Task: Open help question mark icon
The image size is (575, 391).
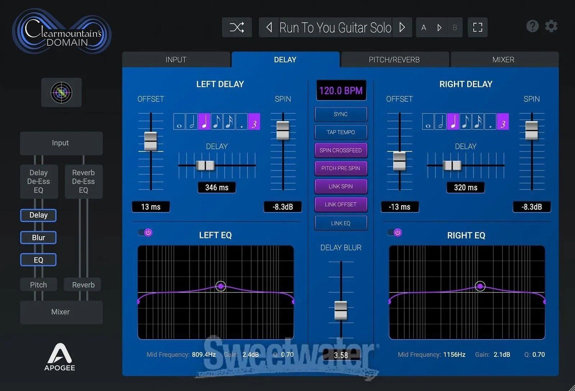Action: (532, 26)
